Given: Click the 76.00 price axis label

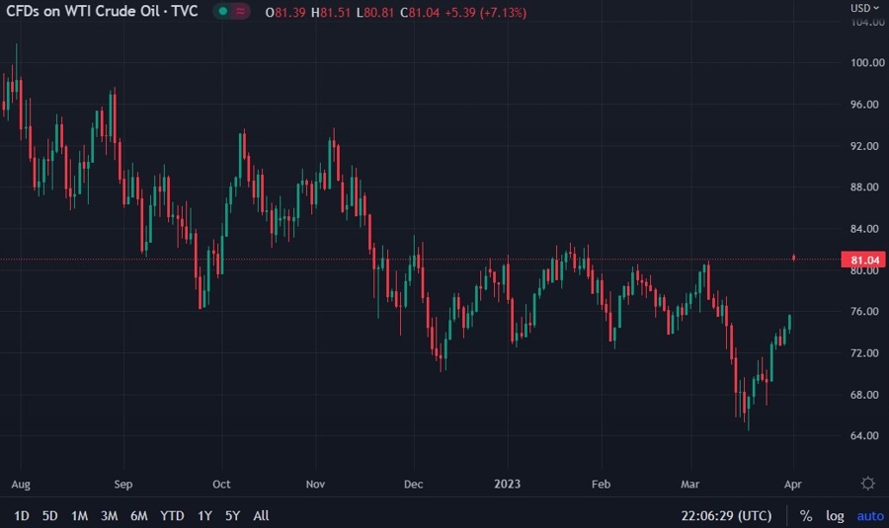Looking at the screenshot, I should [x=864, y=312].
